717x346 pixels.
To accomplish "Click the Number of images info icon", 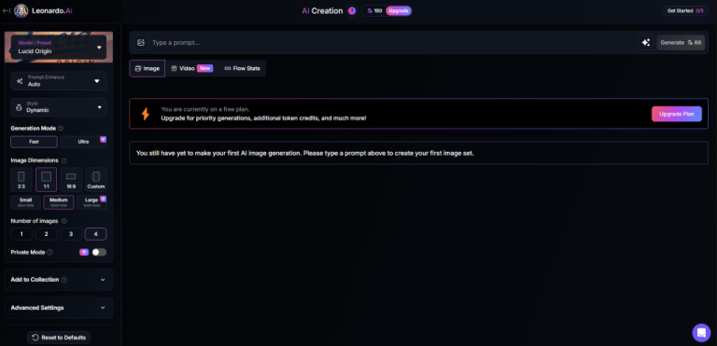I will [x=64, y=221].
